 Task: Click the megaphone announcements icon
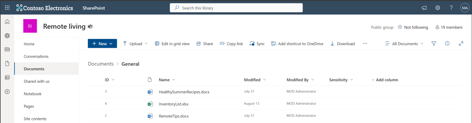(424, 8)
